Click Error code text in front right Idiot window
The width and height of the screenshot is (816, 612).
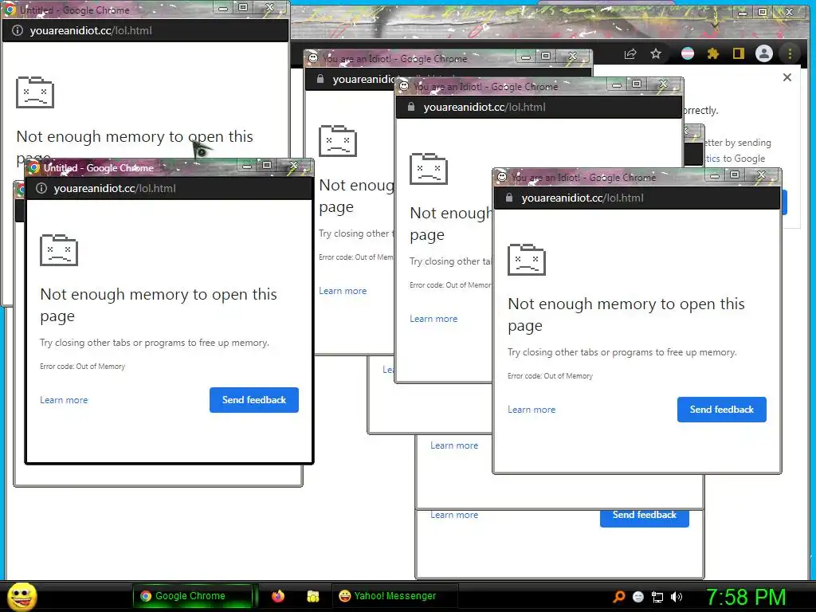coord(550,376)
